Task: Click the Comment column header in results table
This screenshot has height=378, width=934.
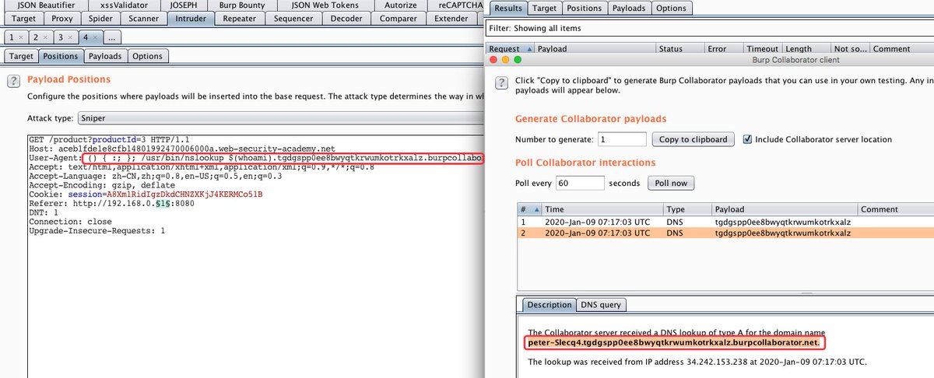Action: (903, 48)
